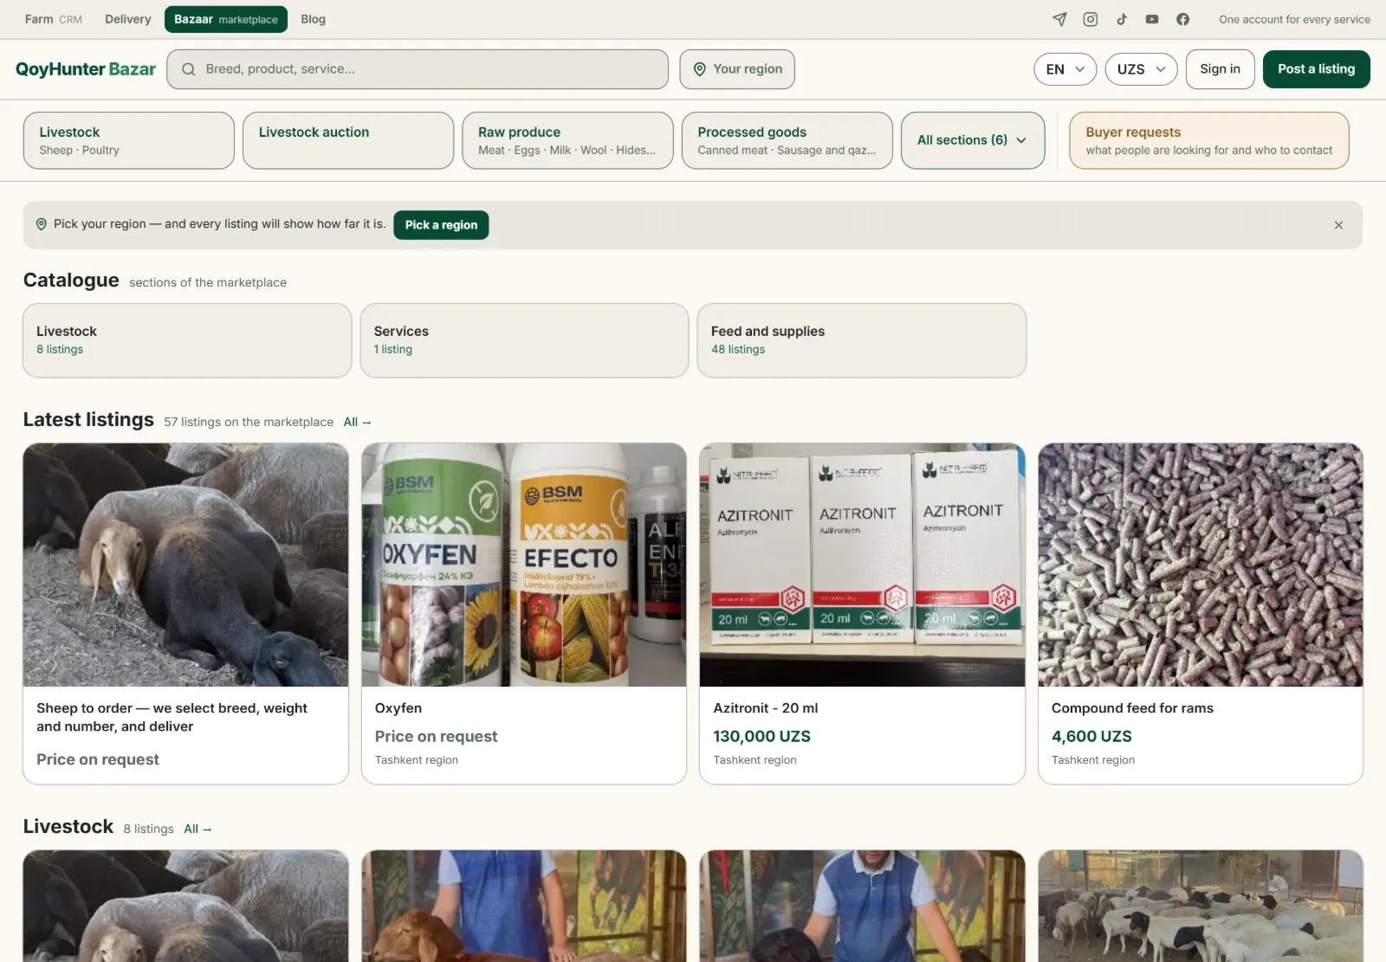Click the 'Azitronit - 20 ml' title
1386x962 pixels.
[766, 708]
